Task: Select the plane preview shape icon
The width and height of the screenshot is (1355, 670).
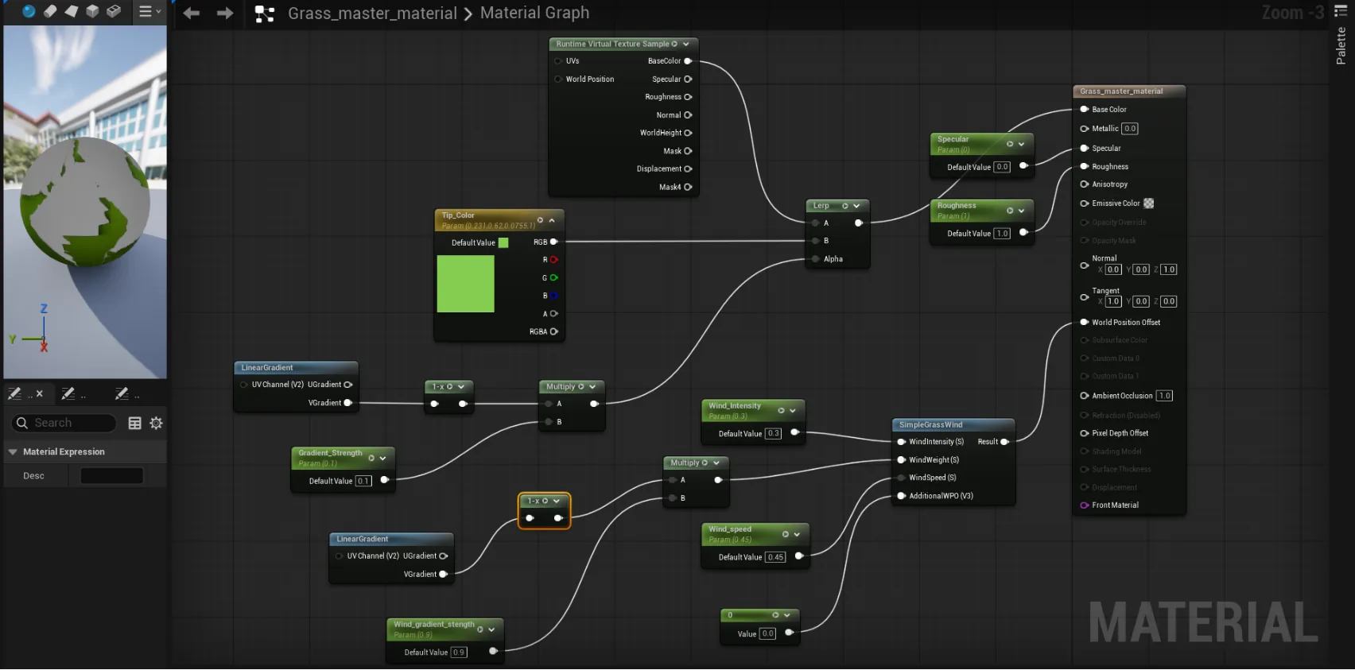Action: 72,11
